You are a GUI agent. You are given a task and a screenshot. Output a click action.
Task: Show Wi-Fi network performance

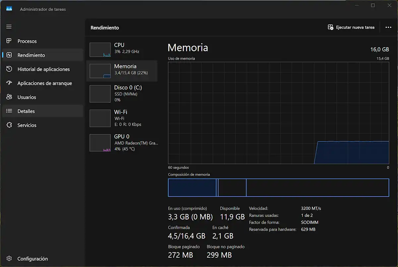point(122,118)
